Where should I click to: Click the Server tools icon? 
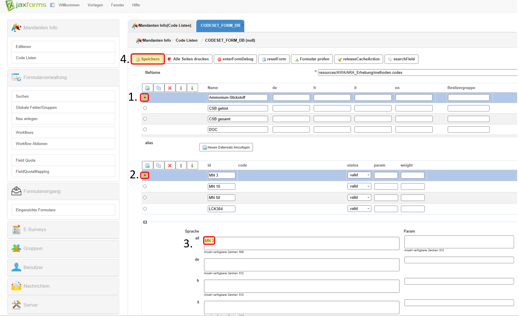[16, 304]
